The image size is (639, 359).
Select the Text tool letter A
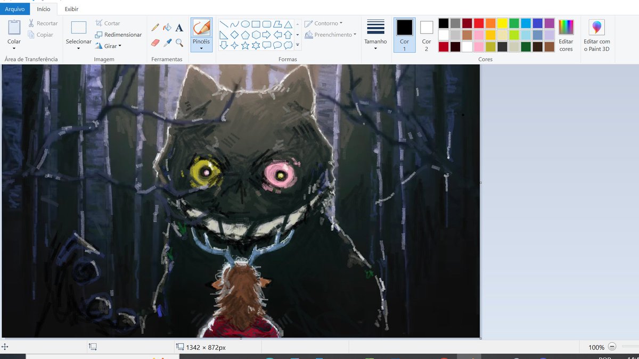[x=179, y=28]
